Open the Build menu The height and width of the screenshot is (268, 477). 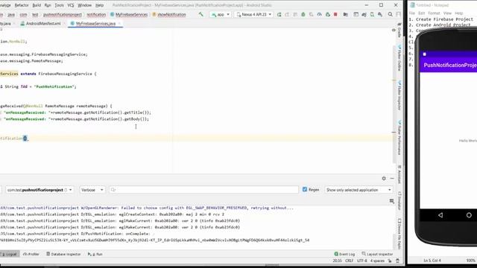point(37,5)
